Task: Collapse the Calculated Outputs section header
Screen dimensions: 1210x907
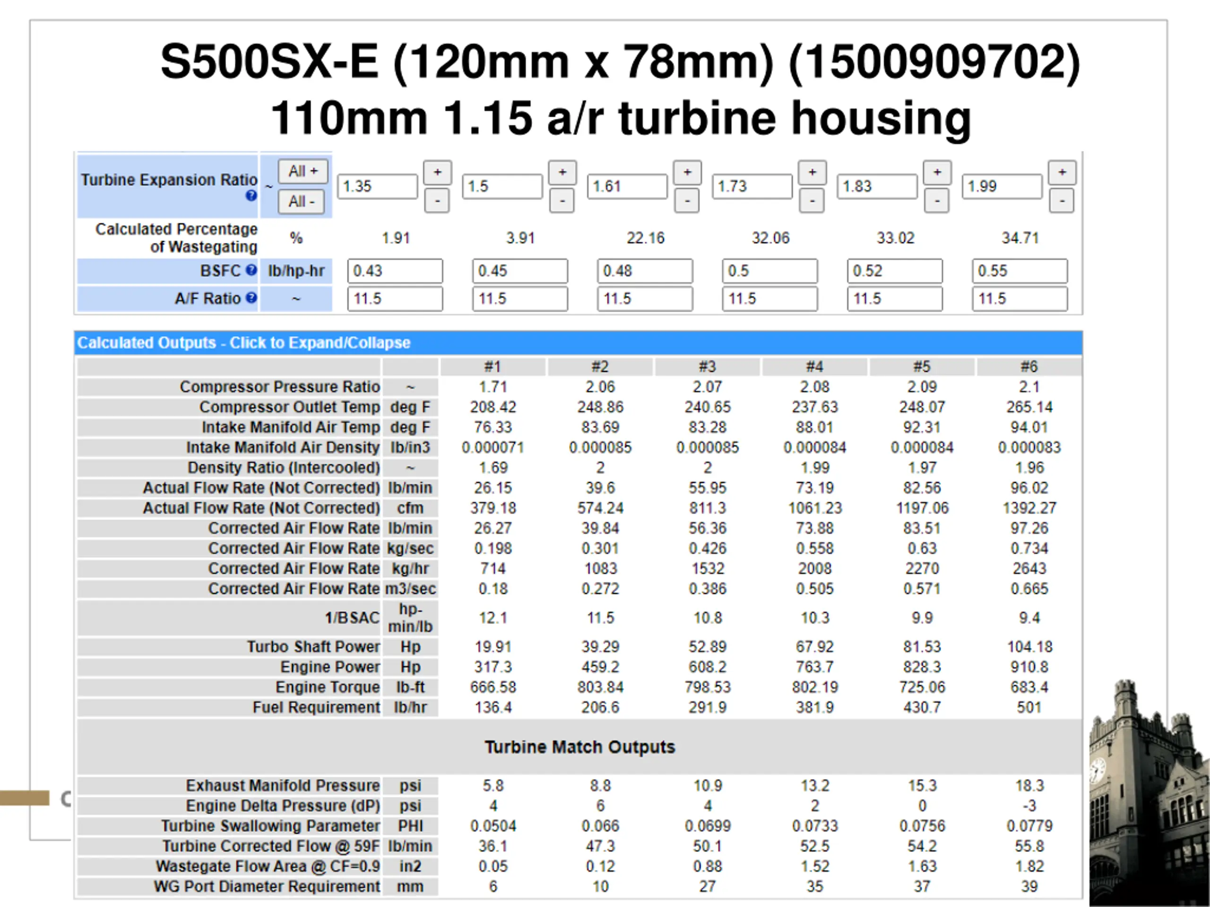Action: click(x=578, y=343)
